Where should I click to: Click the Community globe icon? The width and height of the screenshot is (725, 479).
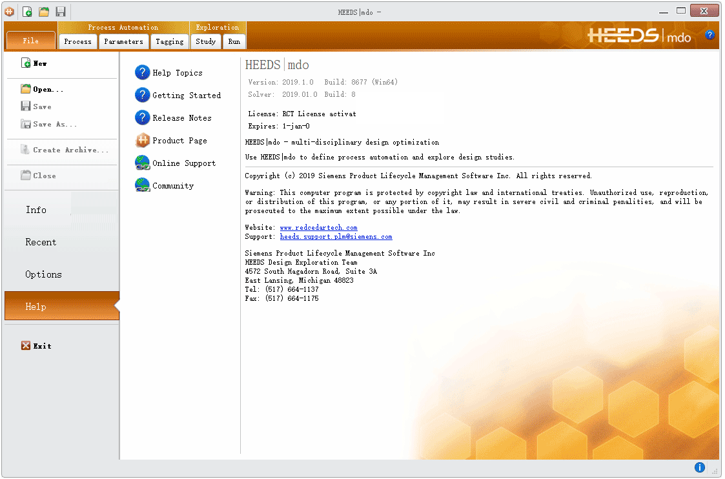click(x=143, y=185)
